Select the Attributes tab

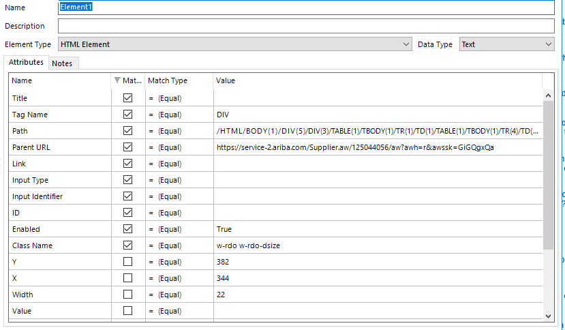pyautogui.click(x=26, y=62)
